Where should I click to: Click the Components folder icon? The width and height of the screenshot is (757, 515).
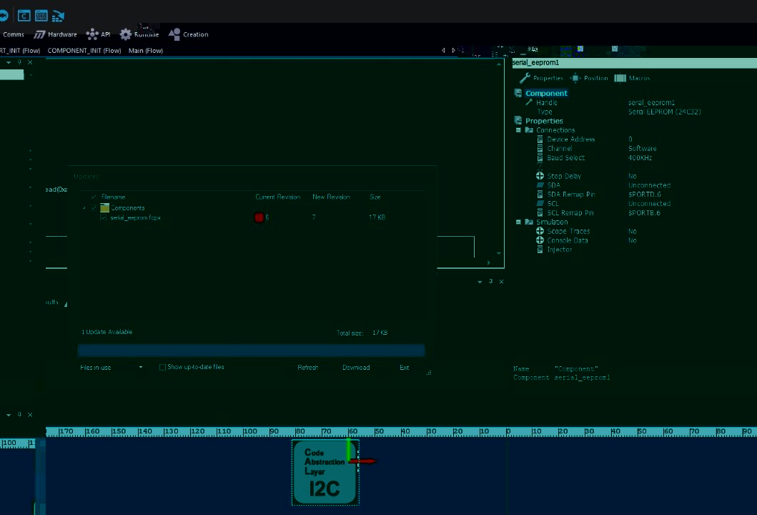tap(104, 207)
